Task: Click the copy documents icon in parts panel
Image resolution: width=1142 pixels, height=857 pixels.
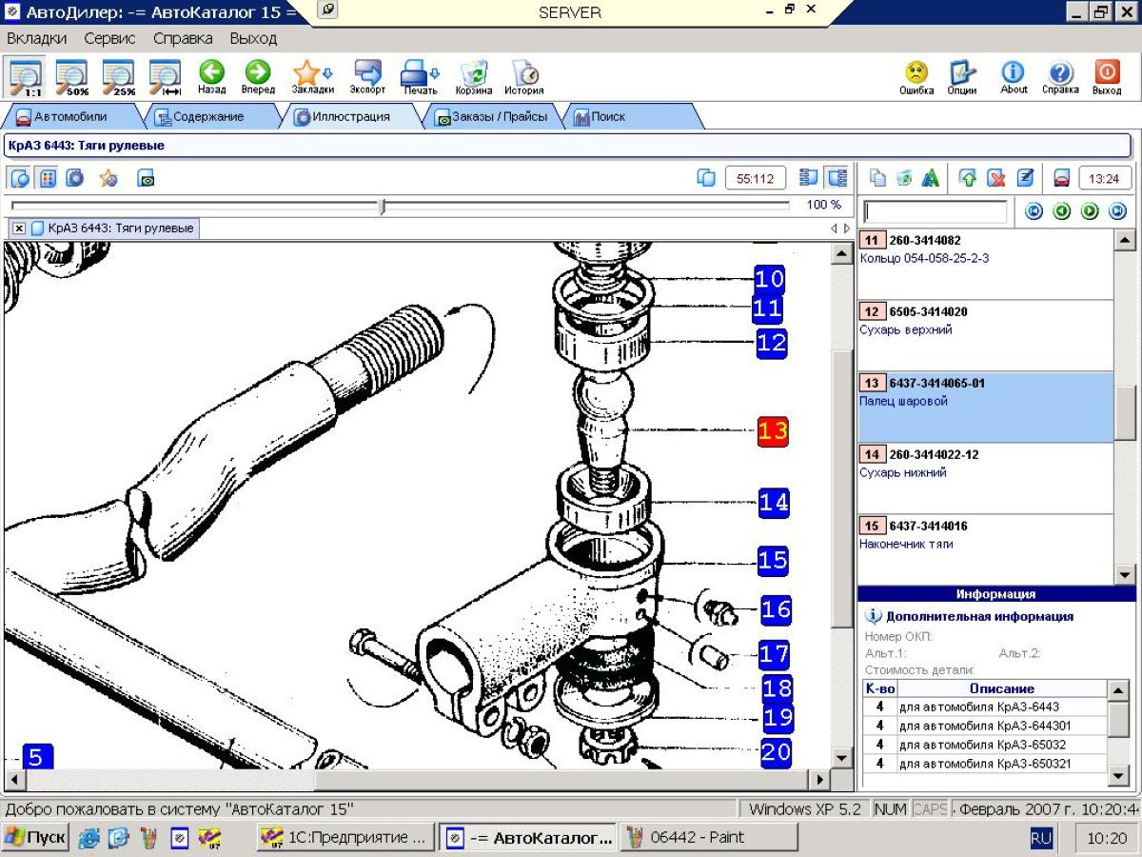Action: [x=877, y=178]
